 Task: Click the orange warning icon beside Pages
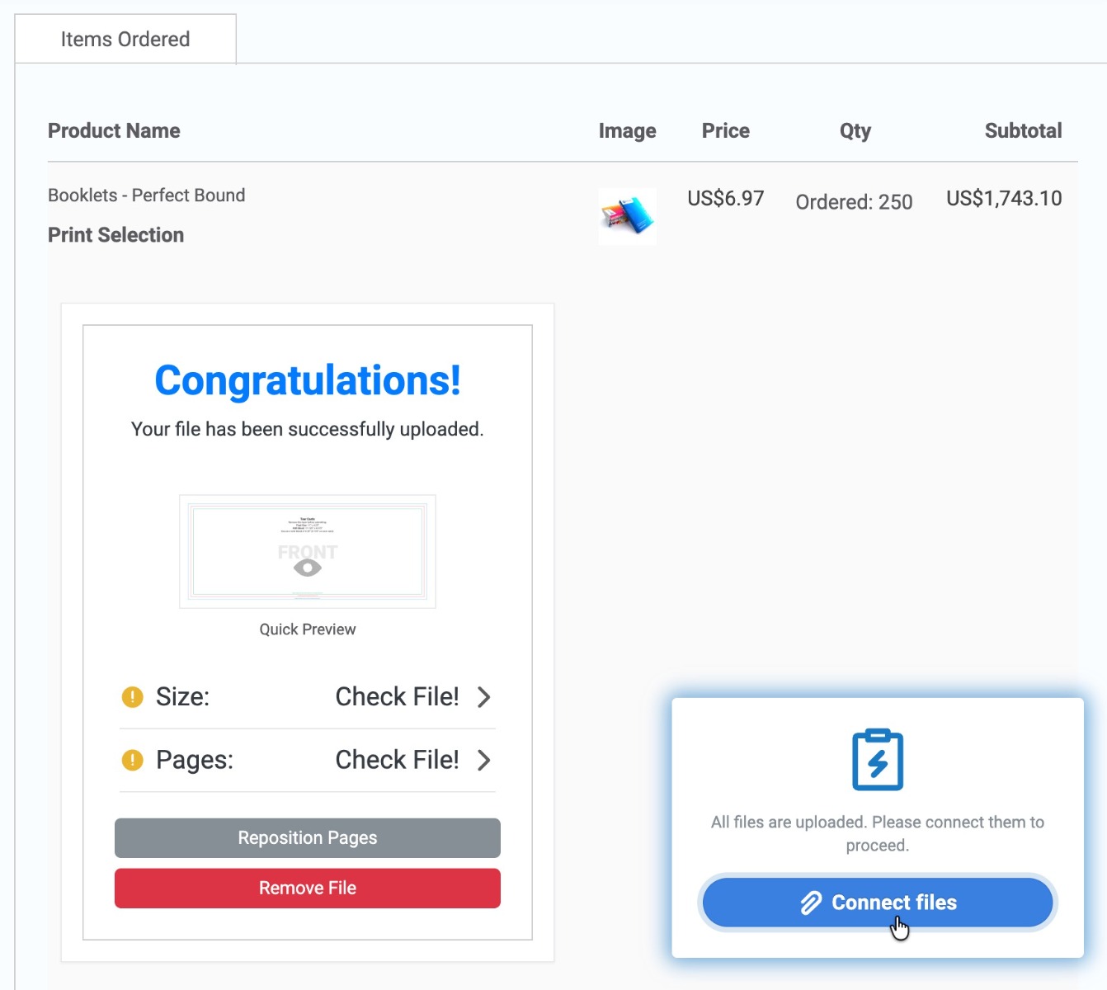[x=130, y=760]
